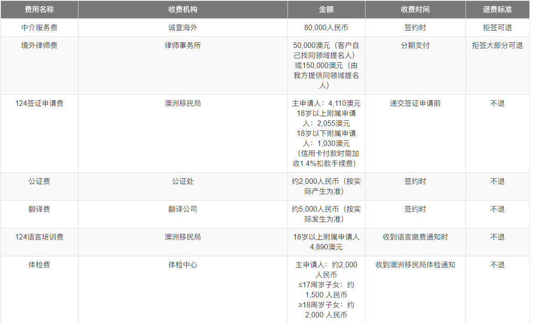
Task: Click the 公证处 cell
Action: pos(183,187)
